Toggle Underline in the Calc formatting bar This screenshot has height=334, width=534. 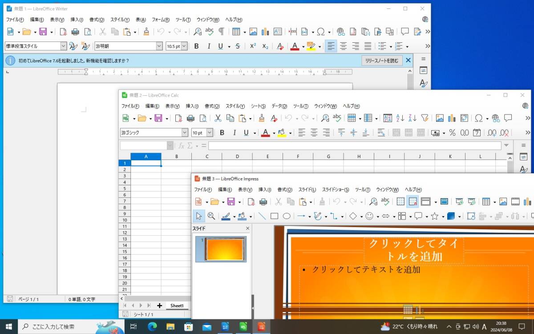point(246,132)
